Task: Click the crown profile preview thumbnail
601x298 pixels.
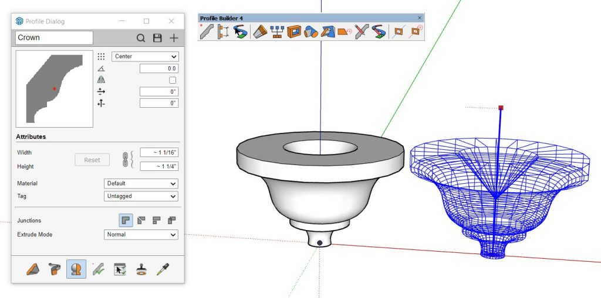Action: click(54, 89)
